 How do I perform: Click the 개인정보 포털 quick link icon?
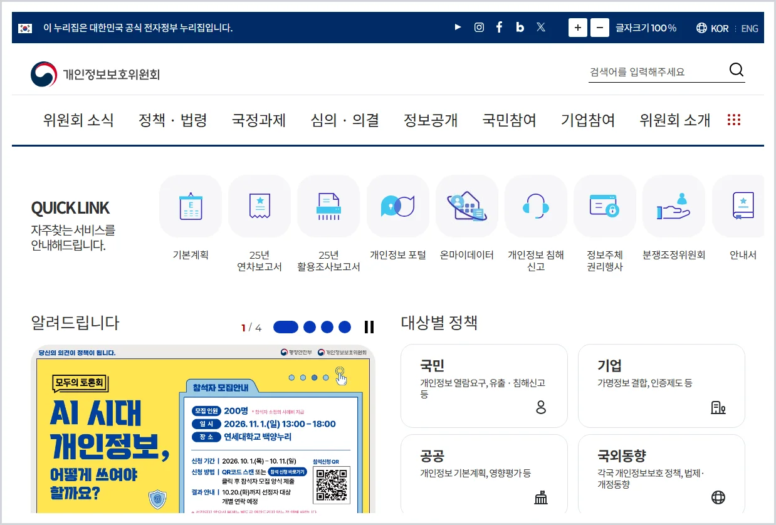tap(398, 206)
